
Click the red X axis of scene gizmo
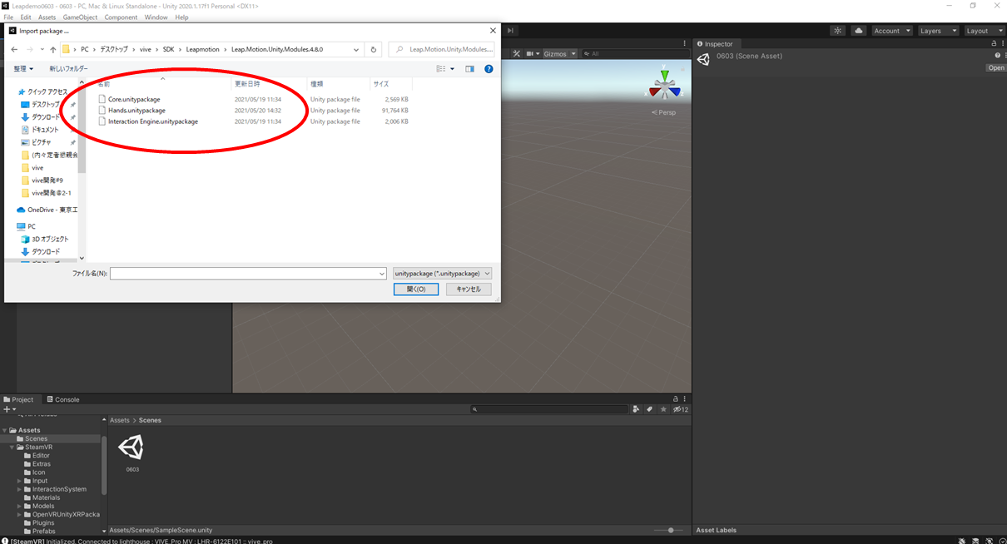(652, 92)
